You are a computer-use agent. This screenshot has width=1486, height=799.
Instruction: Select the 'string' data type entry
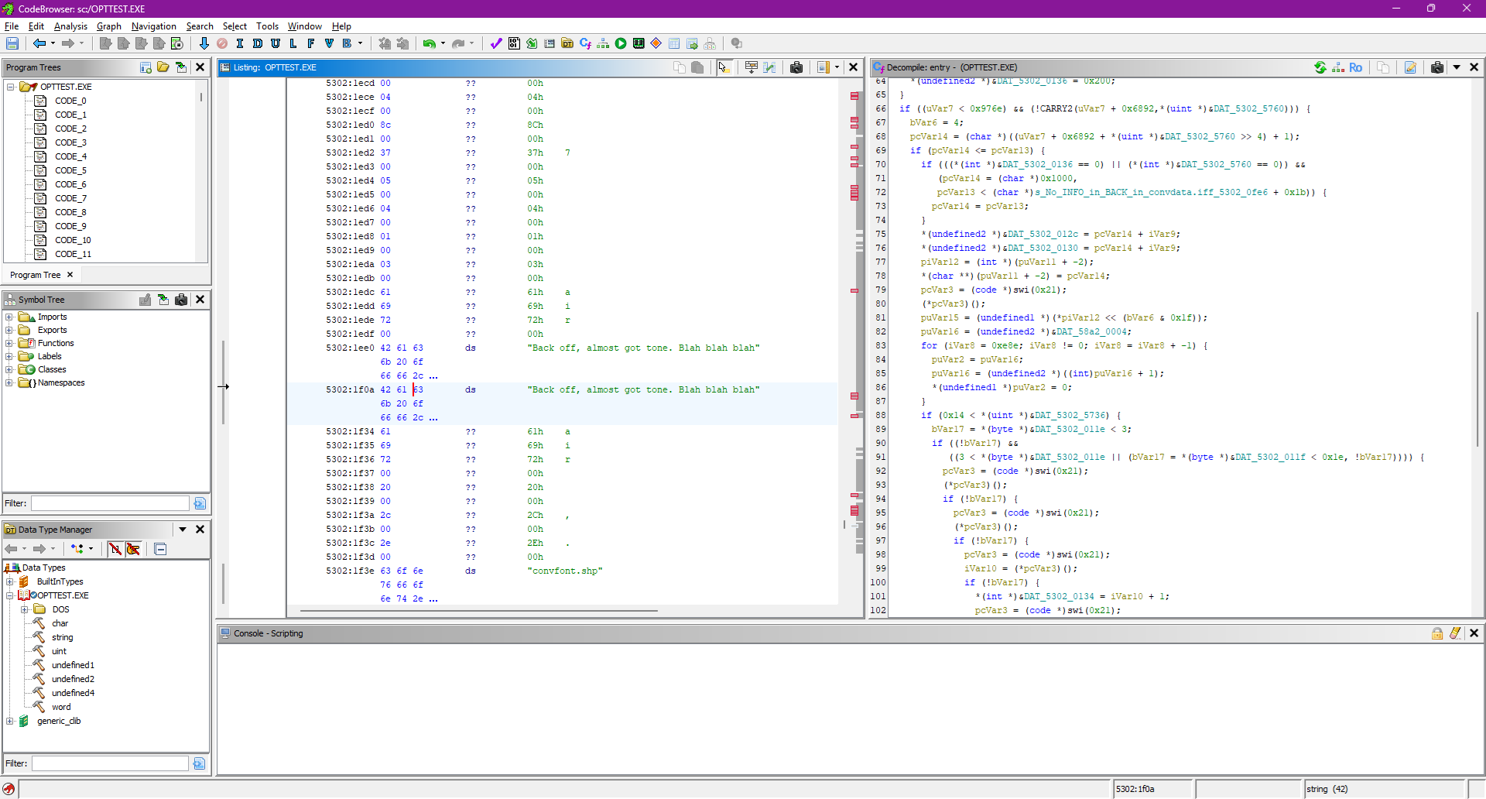[63, 637]
